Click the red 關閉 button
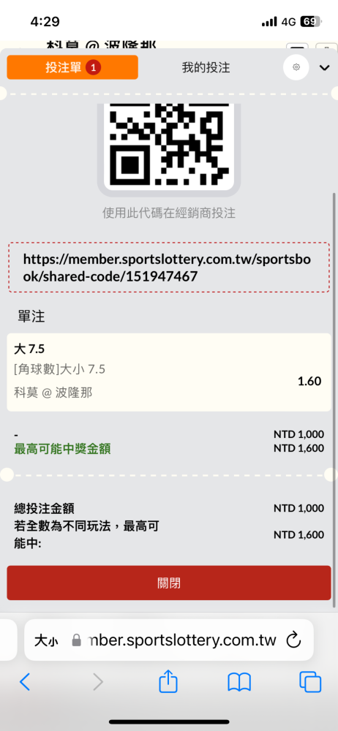This screenshot has width=338, height=731. (x=168, y=583)
